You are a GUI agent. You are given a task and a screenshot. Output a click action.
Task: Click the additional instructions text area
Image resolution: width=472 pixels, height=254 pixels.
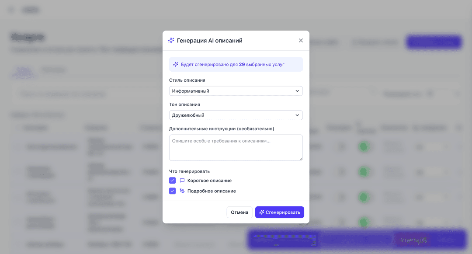236,147
